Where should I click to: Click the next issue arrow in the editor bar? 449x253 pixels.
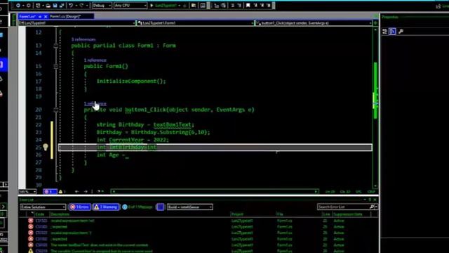click(x=86, y=192)
